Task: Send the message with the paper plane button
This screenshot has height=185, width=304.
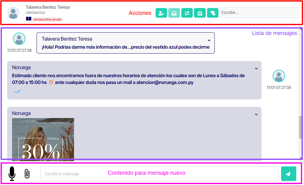Action: [289, 174]
